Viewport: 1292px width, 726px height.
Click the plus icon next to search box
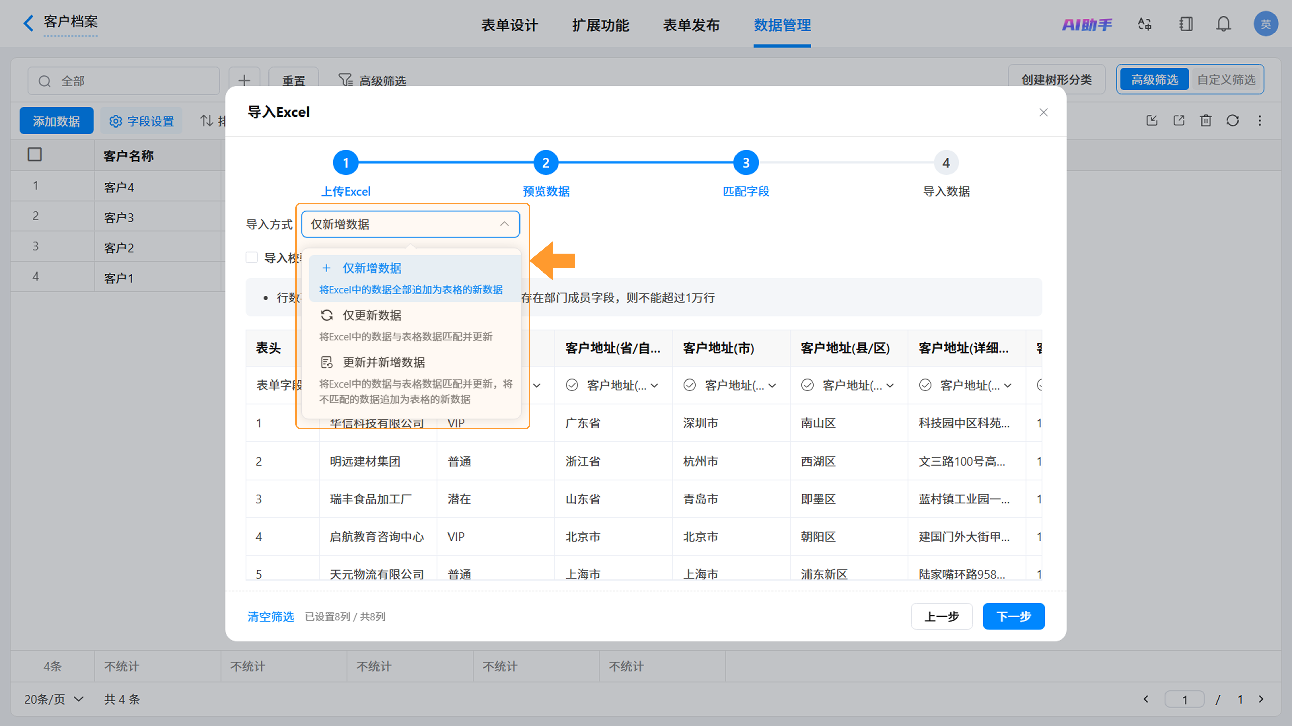click(244, 80)
